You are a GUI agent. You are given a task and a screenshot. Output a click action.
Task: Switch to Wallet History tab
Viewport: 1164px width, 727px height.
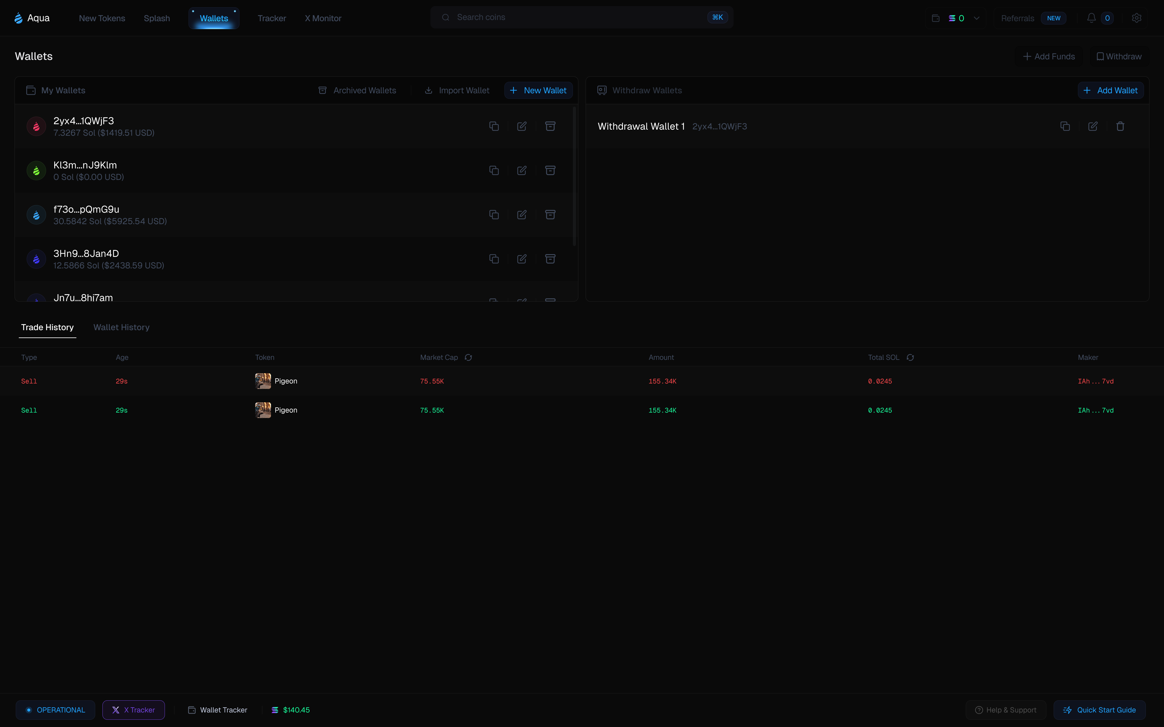click(x=121, y=327)
